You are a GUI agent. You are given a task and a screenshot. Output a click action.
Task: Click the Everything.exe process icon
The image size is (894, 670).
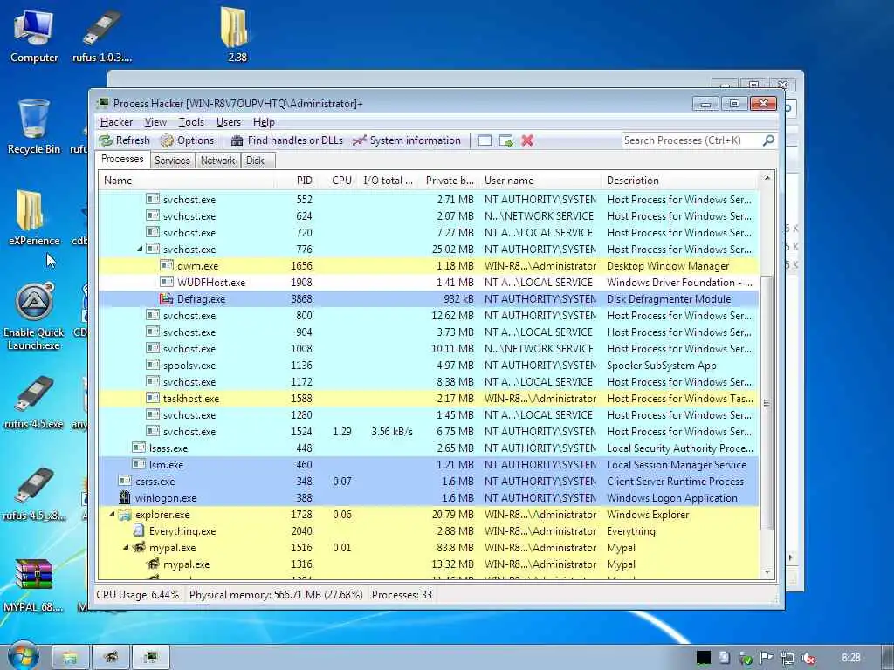pyautogui.click(x=139, y=531)
